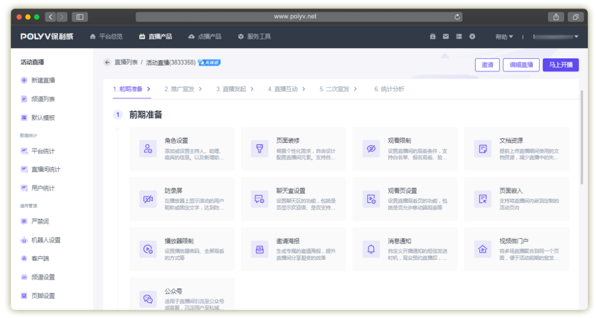596x318 pixels.
Task: Click the 视频微门户 portal icon
Action: (482, 249)
